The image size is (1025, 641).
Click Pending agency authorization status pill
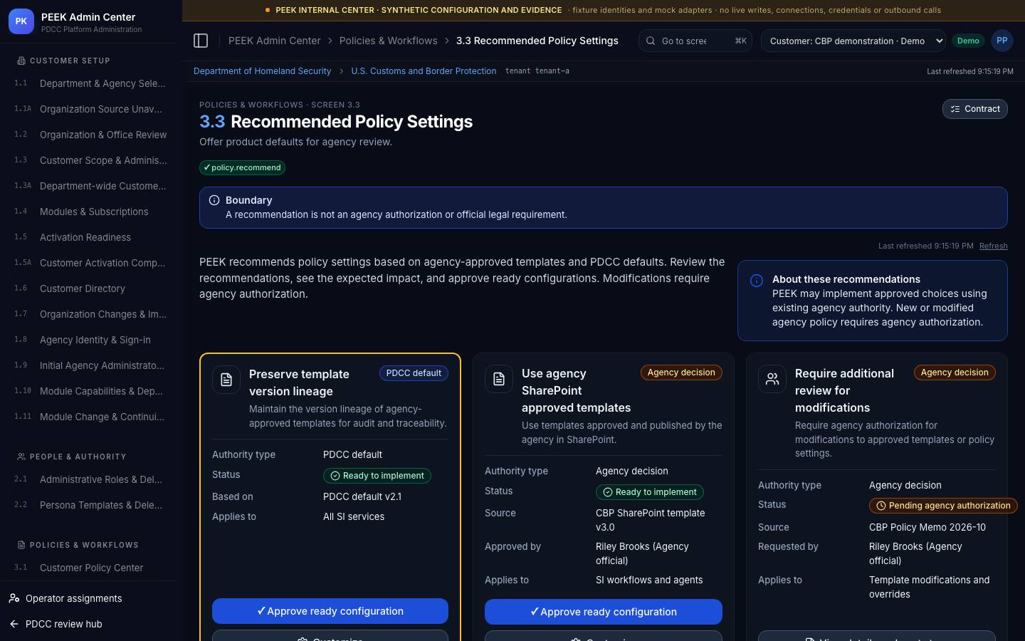pos(943,506)
